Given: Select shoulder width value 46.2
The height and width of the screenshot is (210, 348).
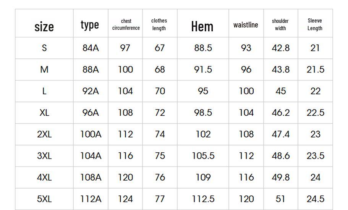Looking at the screenshot, I should click(x=281, y=113).
